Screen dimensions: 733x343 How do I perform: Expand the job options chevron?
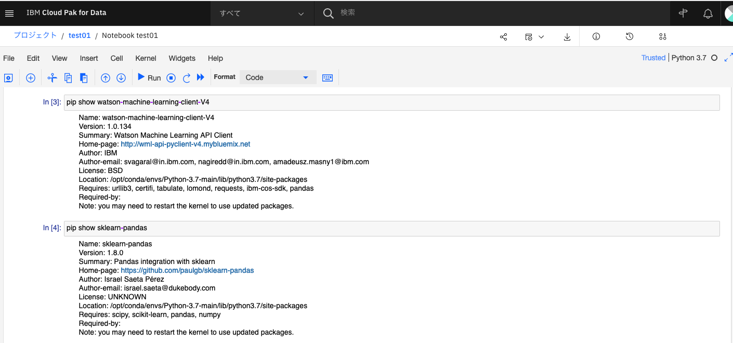pos(541,37)
